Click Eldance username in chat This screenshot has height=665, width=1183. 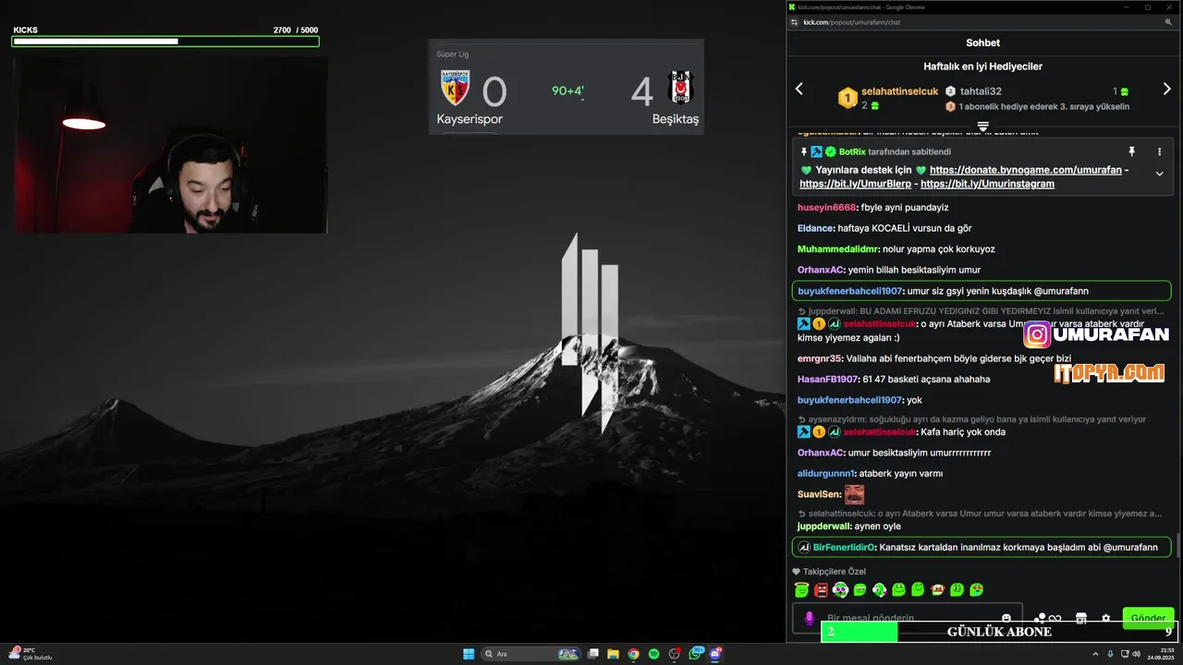pyautogui.click(x=815, y=228)
